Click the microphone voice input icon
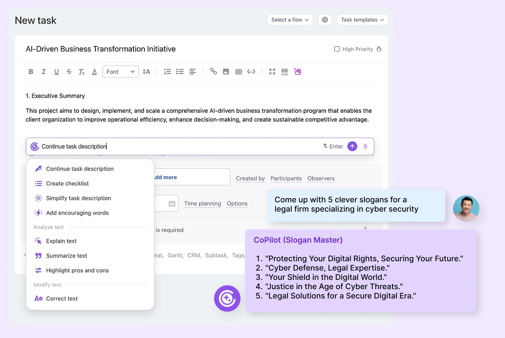Viewport: 505px width, 338px height. 365,147
